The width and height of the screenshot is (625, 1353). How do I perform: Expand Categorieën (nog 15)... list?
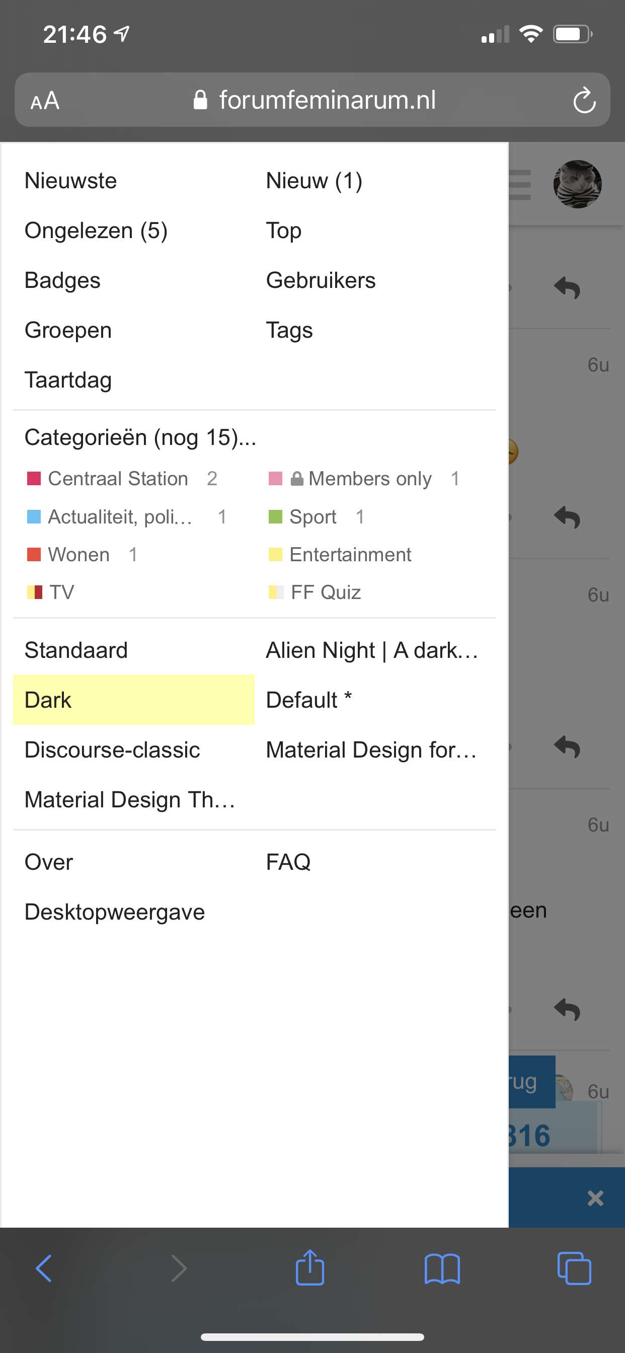pyautogui.click(x=141, y=437)
